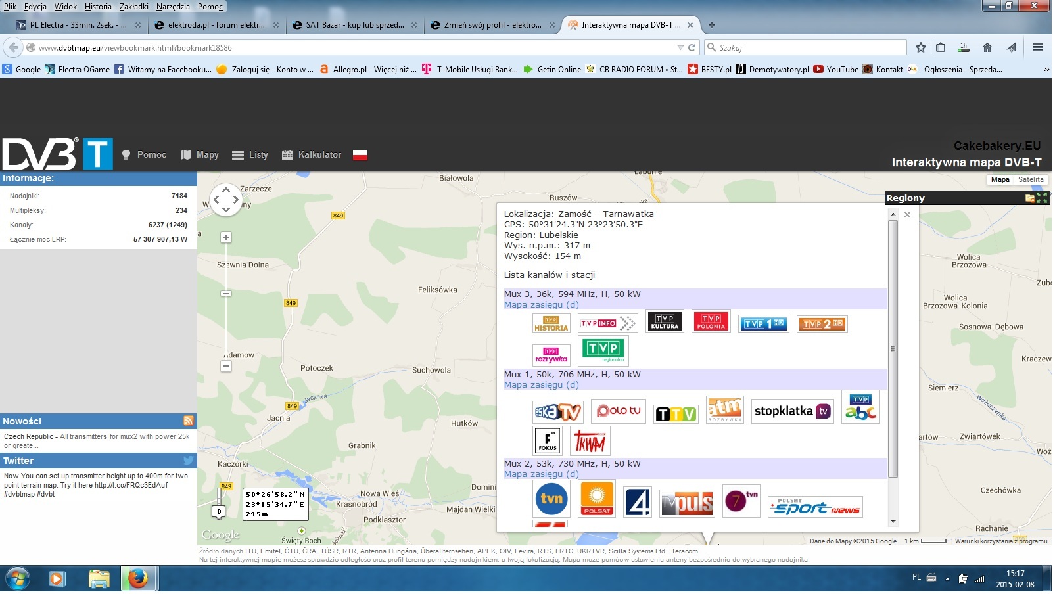Click the Polsat sun logo
This screenshot has width=1055, height=594.
(x=598, y=499)
